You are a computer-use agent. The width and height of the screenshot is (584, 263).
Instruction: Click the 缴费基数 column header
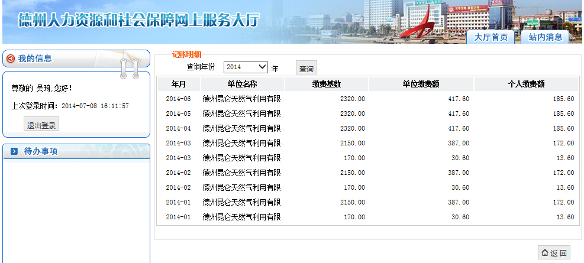(x=327, y=84)
